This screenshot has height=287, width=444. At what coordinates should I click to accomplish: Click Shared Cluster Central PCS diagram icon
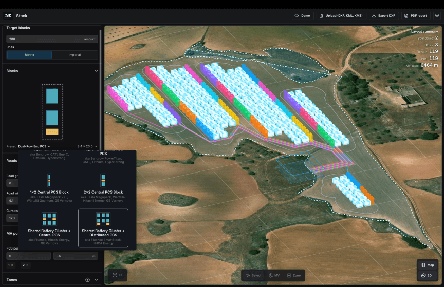(49, 219)
